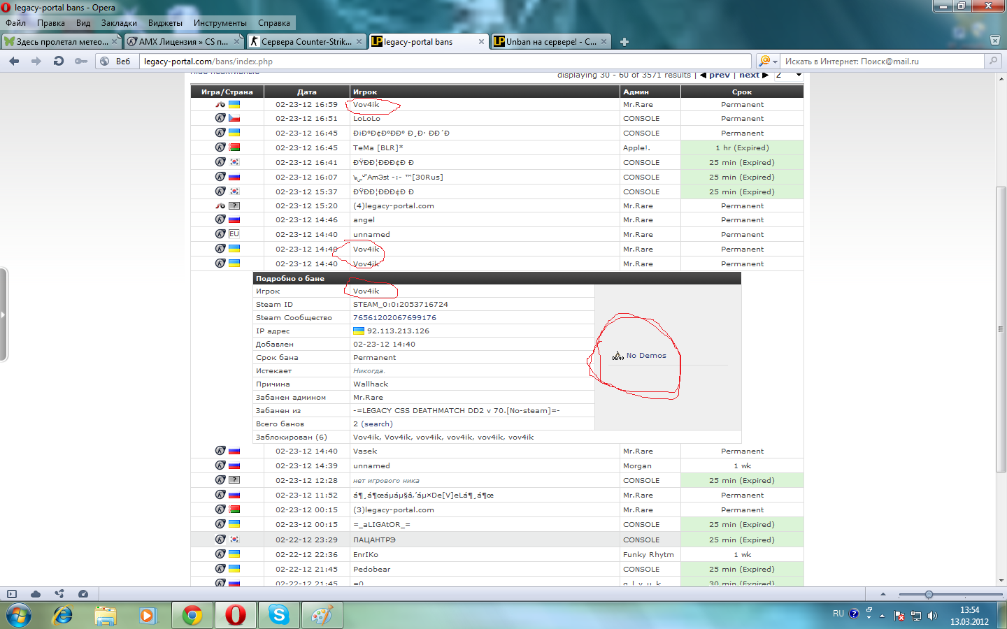Screen dimensions: 1007x629
Task: Click the Дата column header
Action: pos(307,92)
